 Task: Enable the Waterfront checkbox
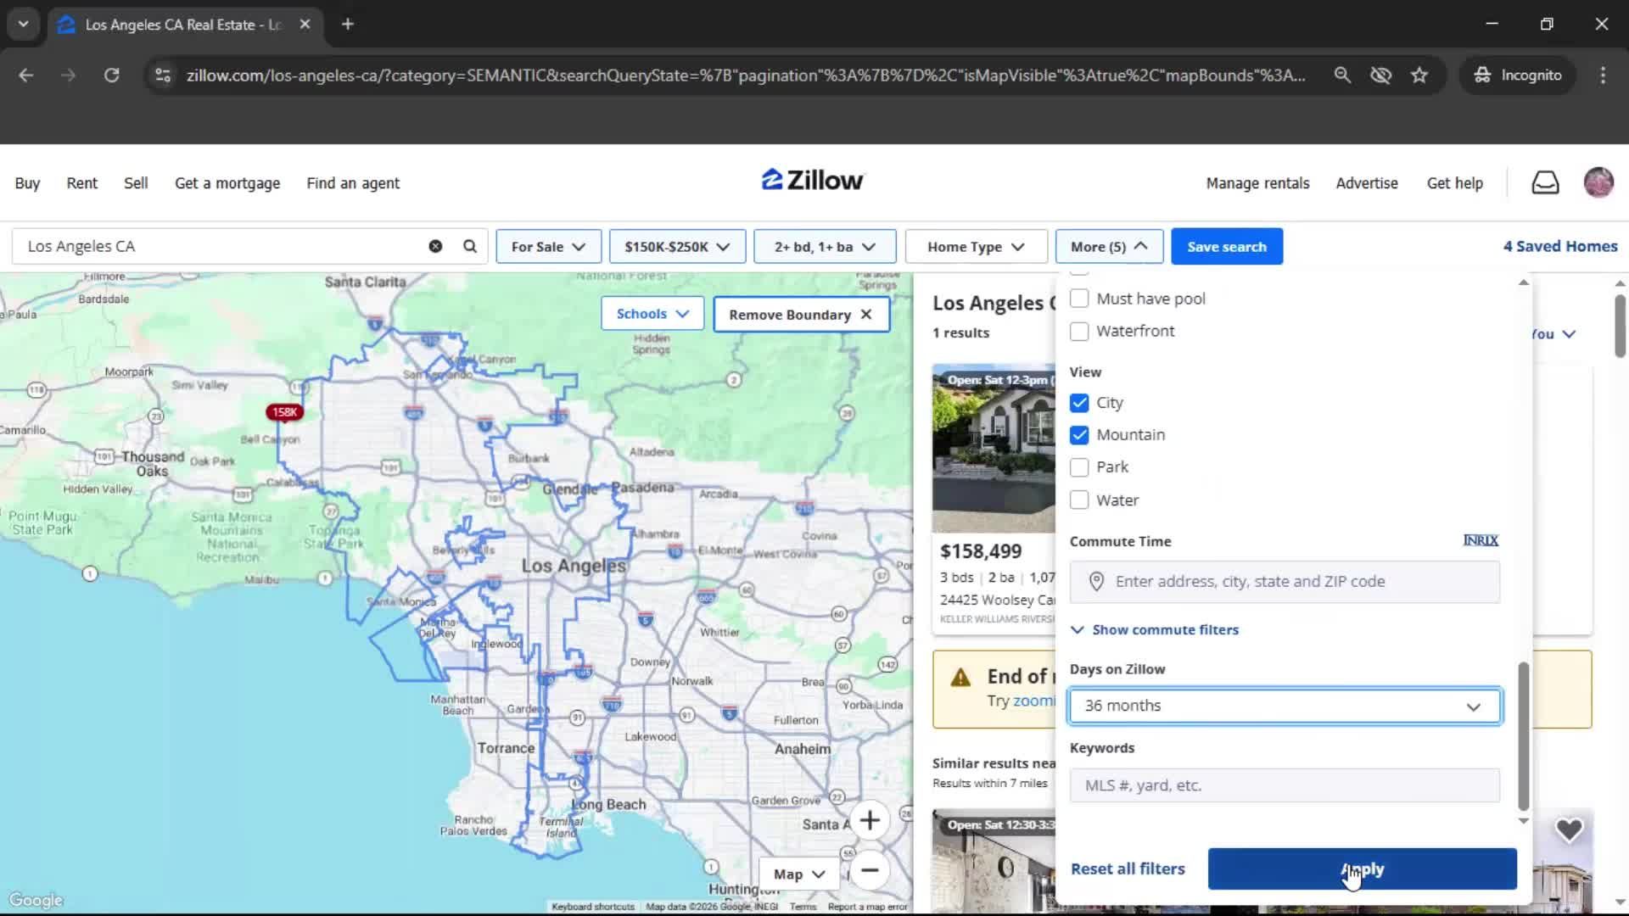pyautogui.click(x=1079, y=331)
